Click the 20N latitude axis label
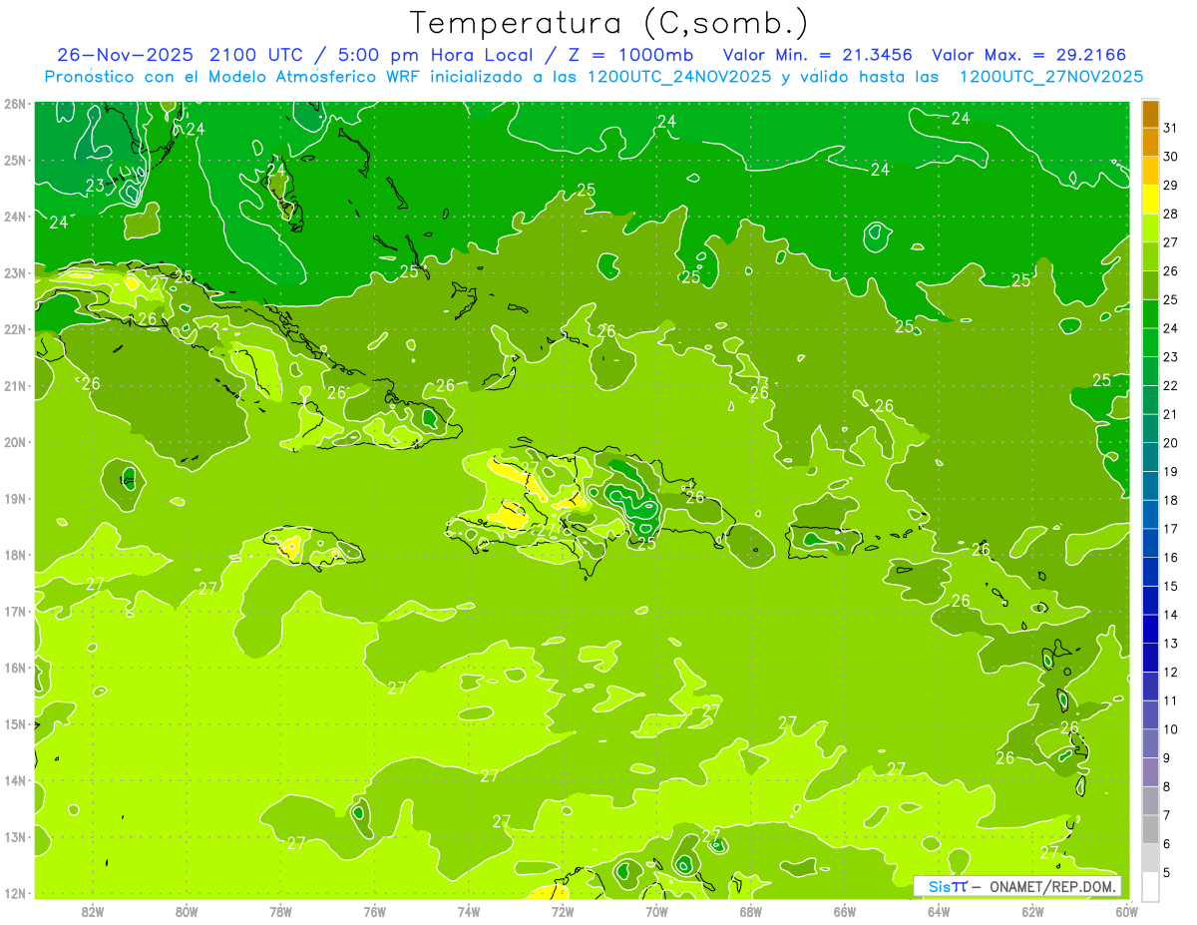 click(x=14, y=442)
